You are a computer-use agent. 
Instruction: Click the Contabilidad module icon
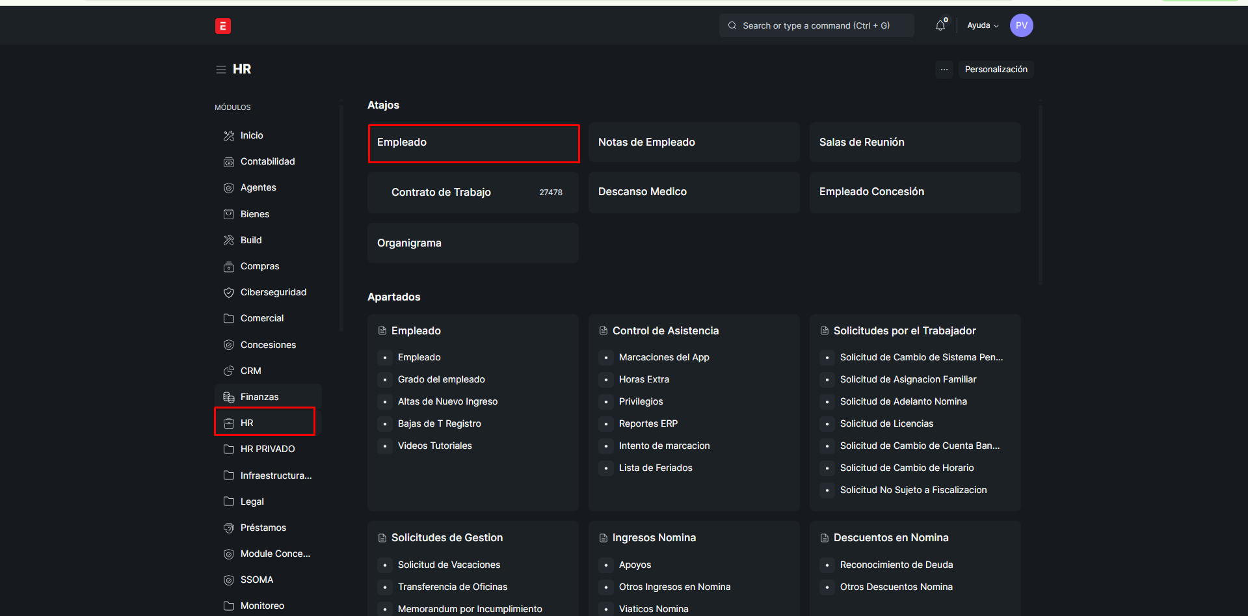[x=229, y=162]
